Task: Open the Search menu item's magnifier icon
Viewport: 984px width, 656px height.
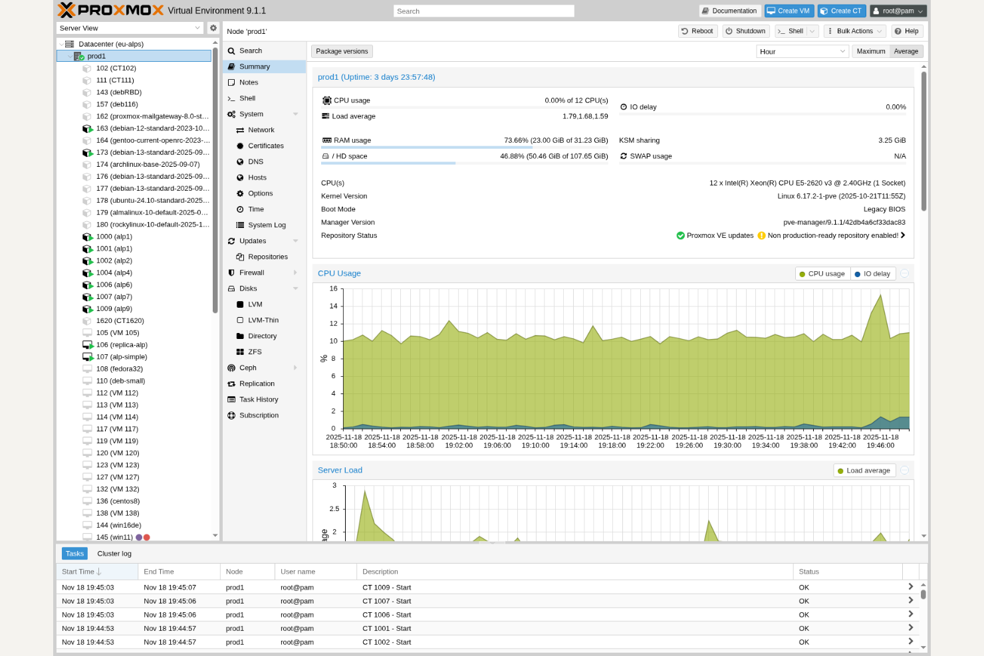Action: [231, 51]
